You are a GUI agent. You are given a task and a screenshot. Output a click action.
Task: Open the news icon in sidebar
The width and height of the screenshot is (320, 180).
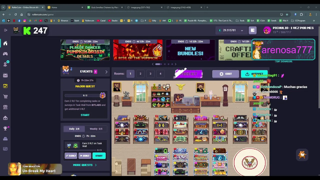click(x=5, y=149)
